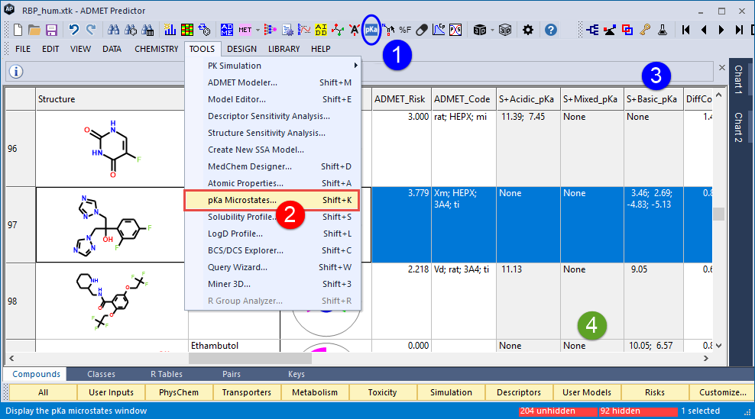This screenshot has height=419, width=755.
Task: Choose Query Wizard menu entry
Action: click(x=273, y=267)
